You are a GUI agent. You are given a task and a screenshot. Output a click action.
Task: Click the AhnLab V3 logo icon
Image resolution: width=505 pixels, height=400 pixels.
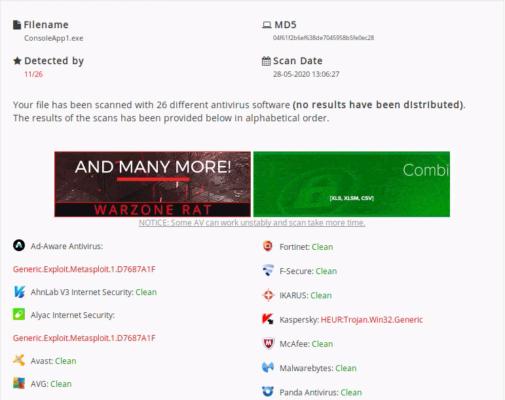20,292
